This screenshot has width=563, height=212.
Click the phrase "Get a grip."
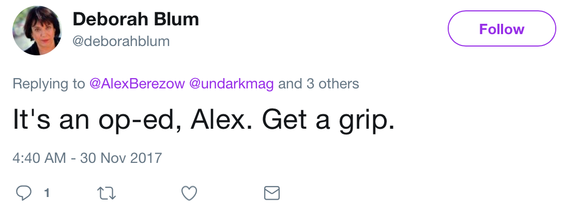coord(328,121)
